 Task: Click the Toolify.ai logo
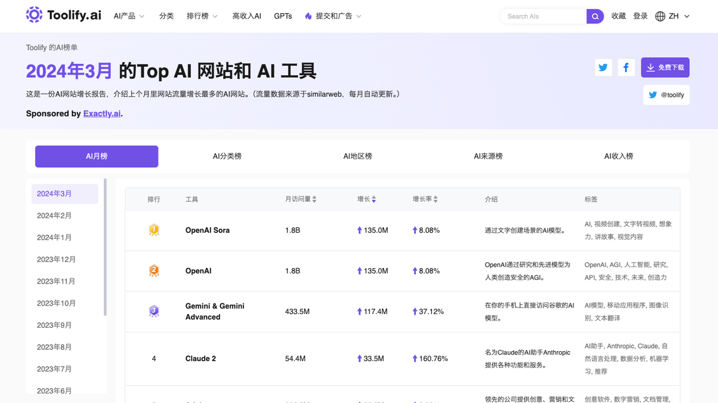pyautogui.click(x=63, y=16)
